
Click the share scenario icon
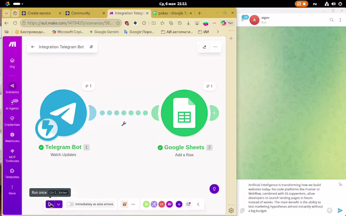[x=205, y=47]
